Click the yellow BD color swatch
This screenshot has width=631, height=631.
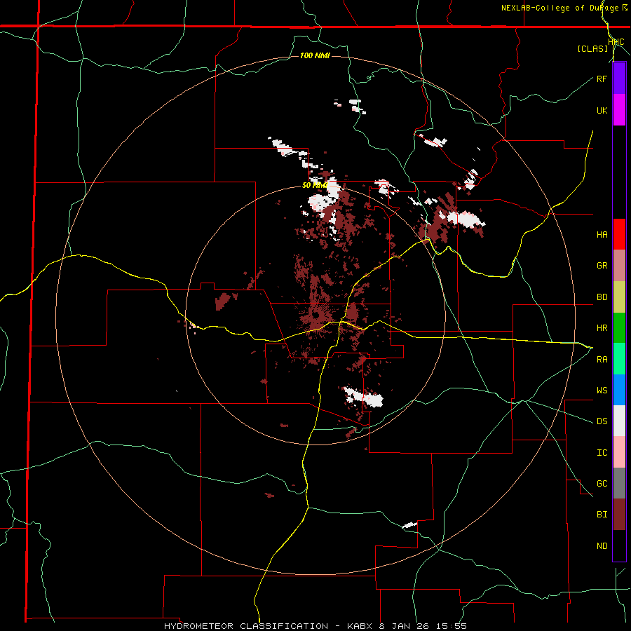(619, 297)
